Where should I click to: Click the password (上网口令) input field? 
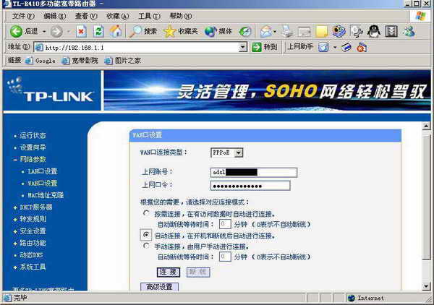click(x=250, y=185)
